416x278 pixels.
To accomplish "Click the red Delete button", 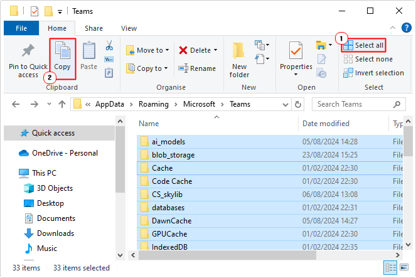I will (x=195, y=50).
